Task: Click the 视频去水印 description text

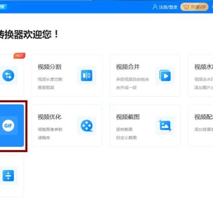Action: coord(204,79)
